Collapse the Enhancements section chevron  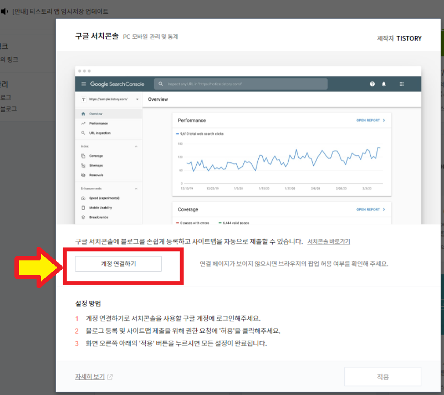136,188
